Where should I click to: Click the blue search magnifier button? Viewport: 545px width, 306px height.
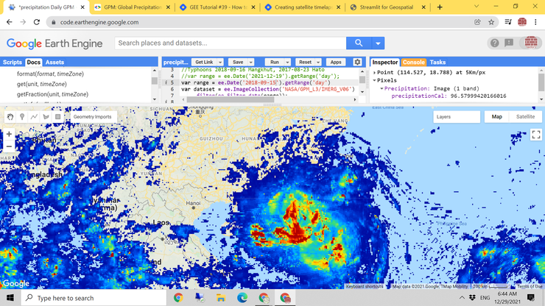[x=359, y=43]
